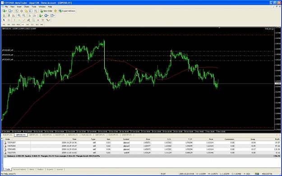Open the Charts menu
This screenshot has width=282, height=176.
tap(27, 7)
